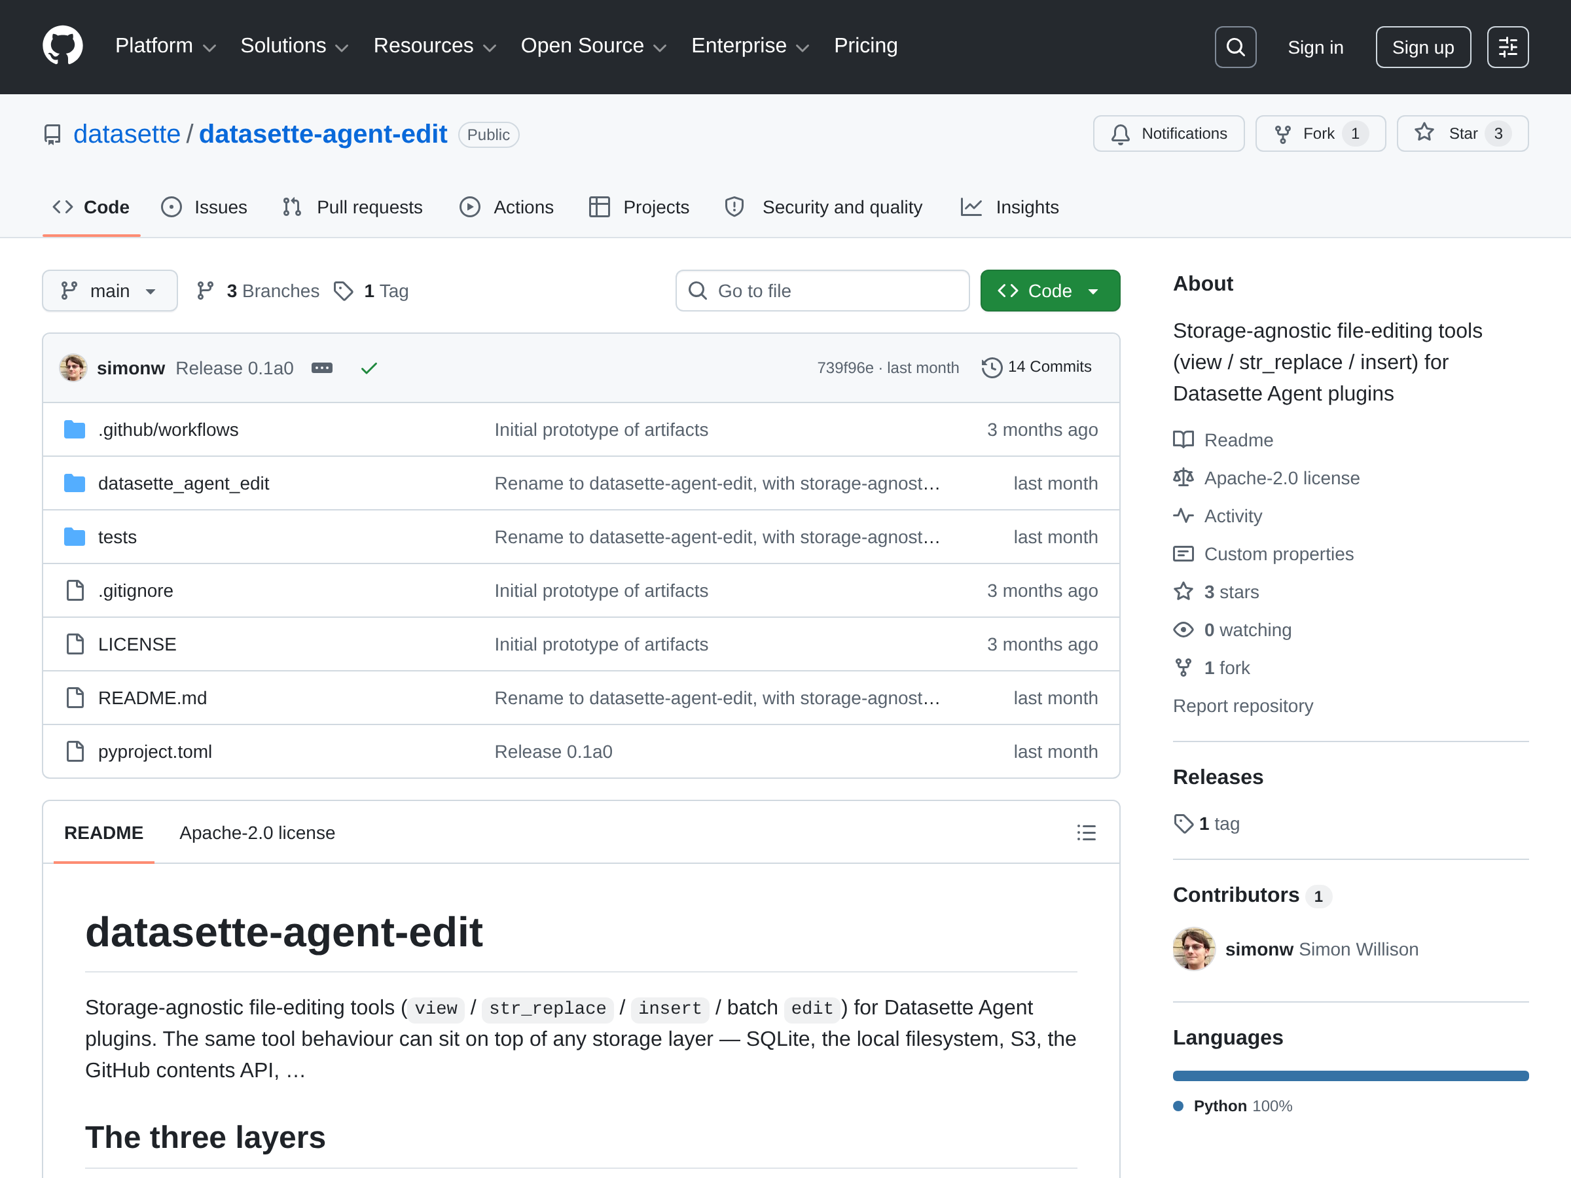Click the Sign up button
Screen dimensions: 1571x1178
[1422, 47]
